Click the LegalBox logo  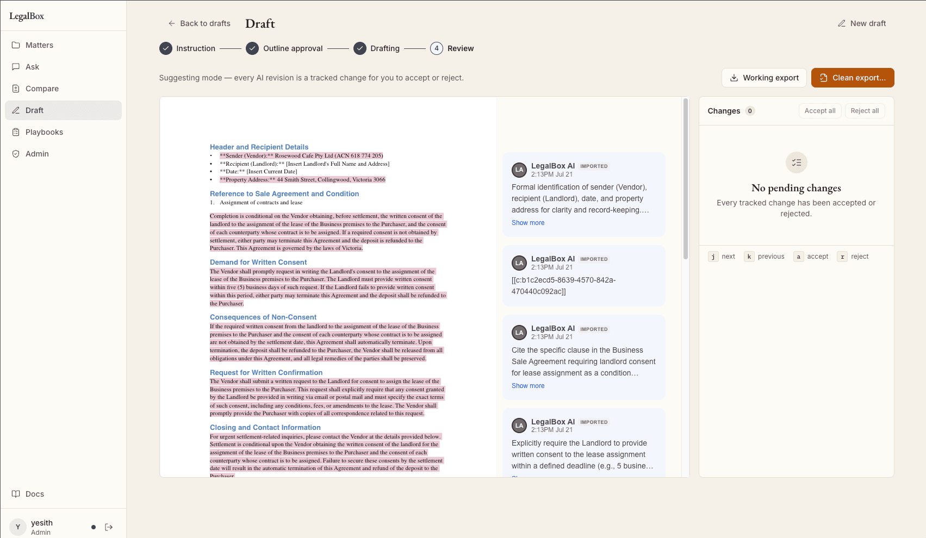coord(27,16)
